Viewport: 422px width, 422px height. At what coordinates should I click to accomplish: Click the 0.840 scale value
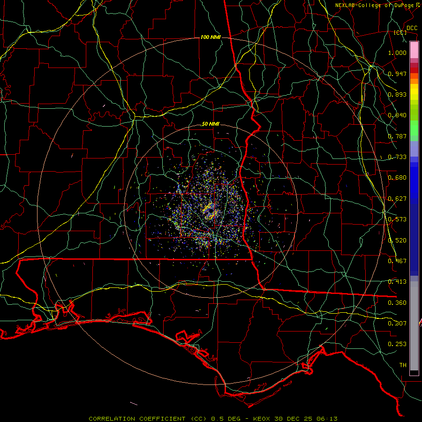pos(397,115)
